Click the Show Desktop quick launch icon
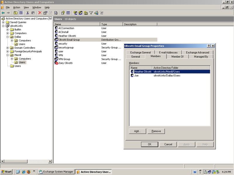Image resolution: width=234 pixels, height=175 pixels. pos(18,172)
